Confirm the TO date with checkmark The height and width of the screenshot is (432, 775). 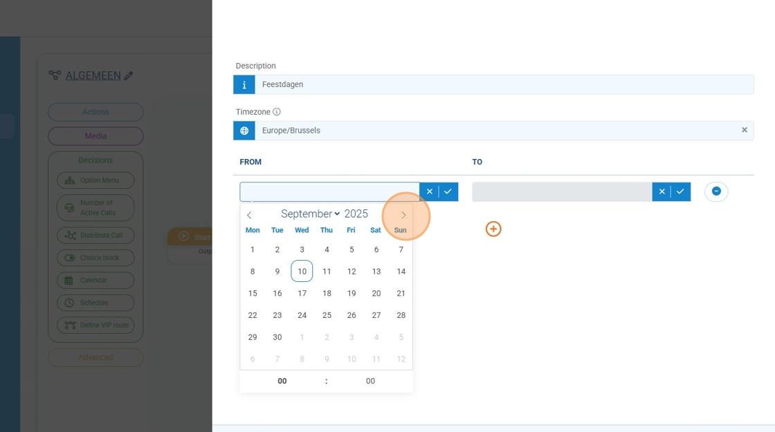click(681, 192)
